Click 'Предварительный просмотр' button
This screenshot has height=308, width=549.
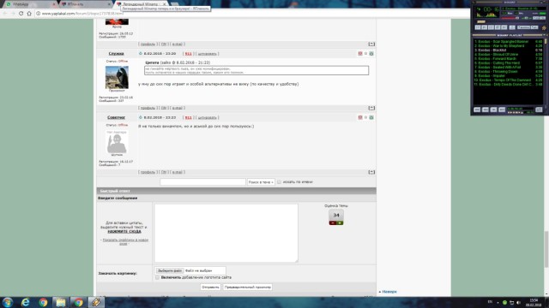pyautogui.click(x=248, y=287)
